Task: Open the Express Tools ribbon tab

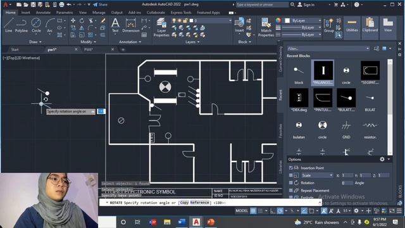Action: click(x=181, y=13)
